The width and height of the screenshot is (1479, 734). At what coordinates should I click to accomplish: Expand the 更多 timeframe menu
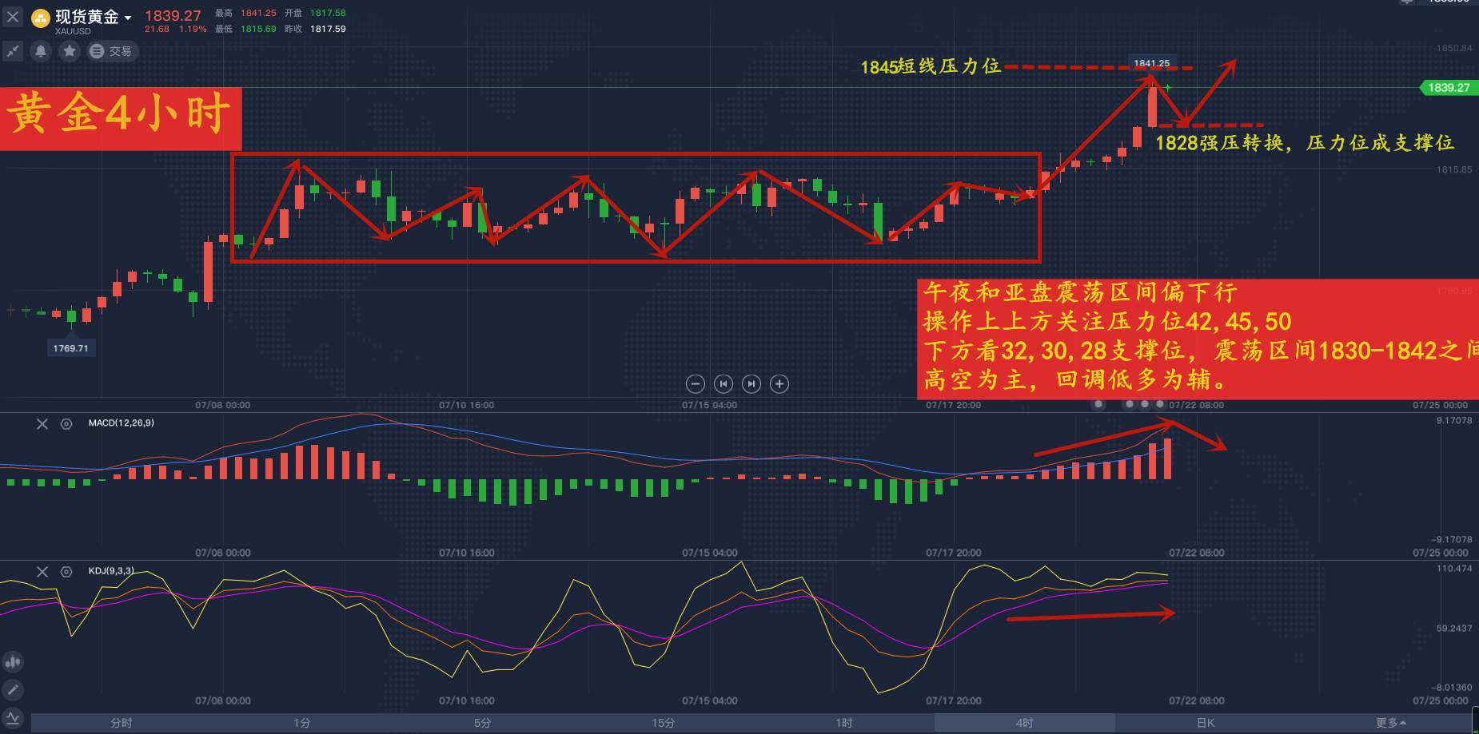[1391, 723]
